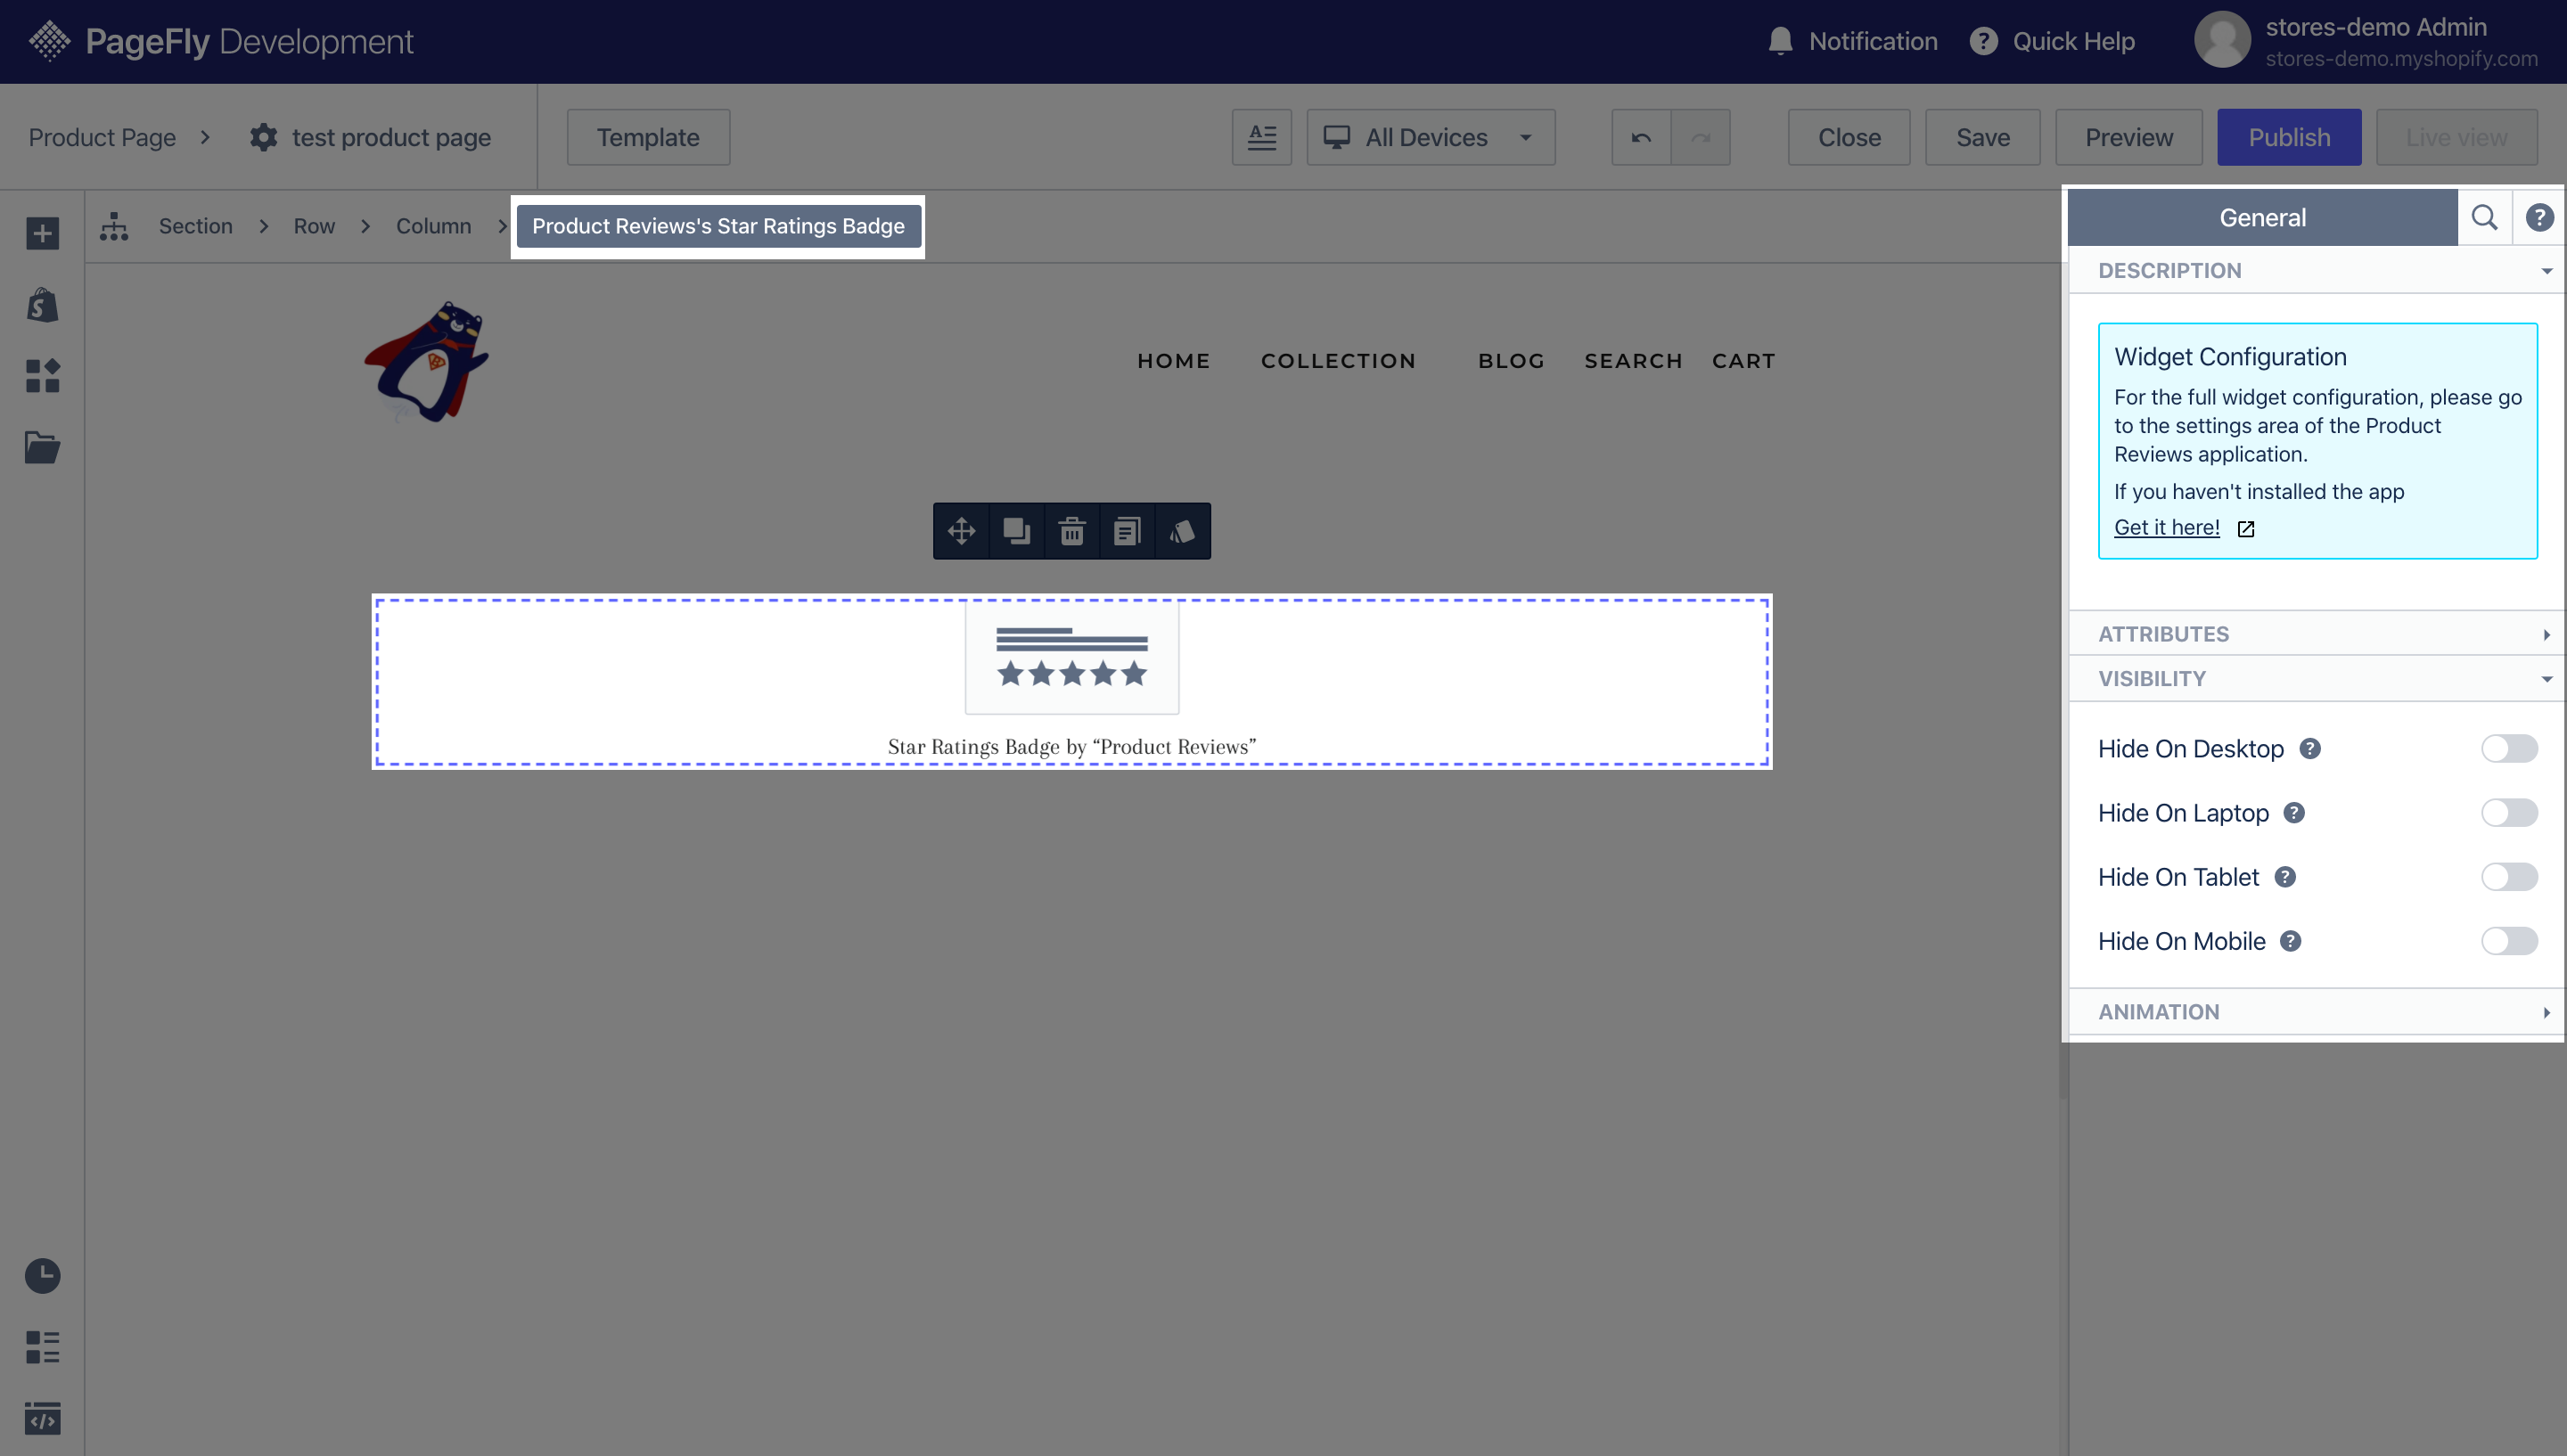2567x1456 pixels.
Task: Open version history clock icon
Action: click(x=42, y=1276)
